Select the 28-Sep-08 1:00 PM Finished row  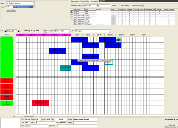tap(123, 16)
